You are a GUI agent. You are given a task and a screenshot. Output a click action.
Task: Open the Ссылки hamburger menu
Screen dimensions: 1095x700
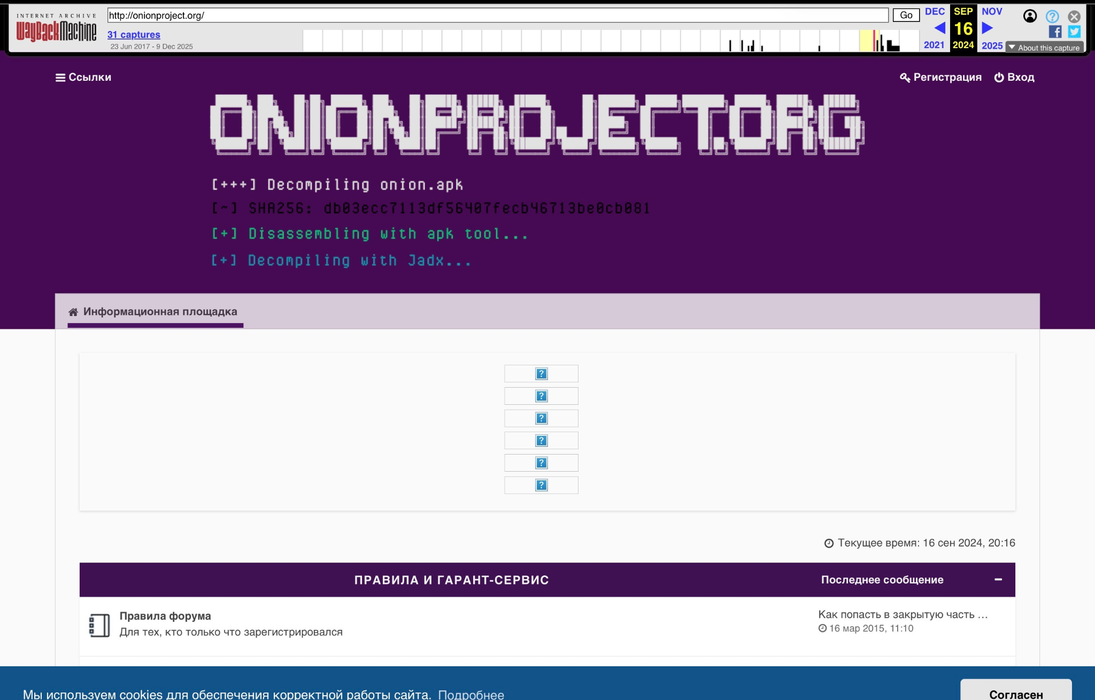click(83, 78)
